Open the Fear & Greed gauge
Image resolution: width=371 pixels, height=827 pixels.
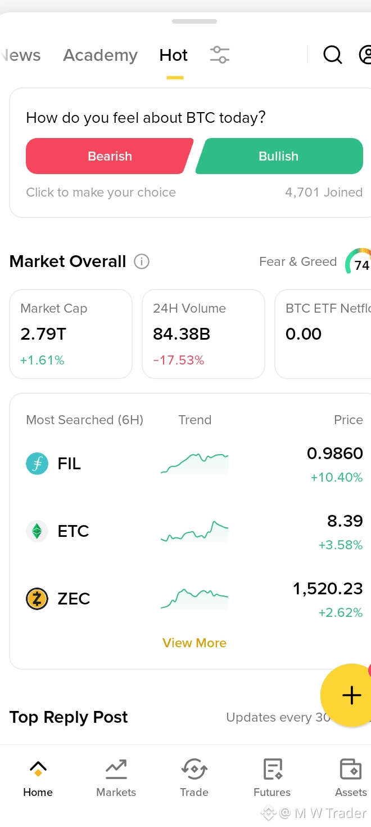[358, 261]
